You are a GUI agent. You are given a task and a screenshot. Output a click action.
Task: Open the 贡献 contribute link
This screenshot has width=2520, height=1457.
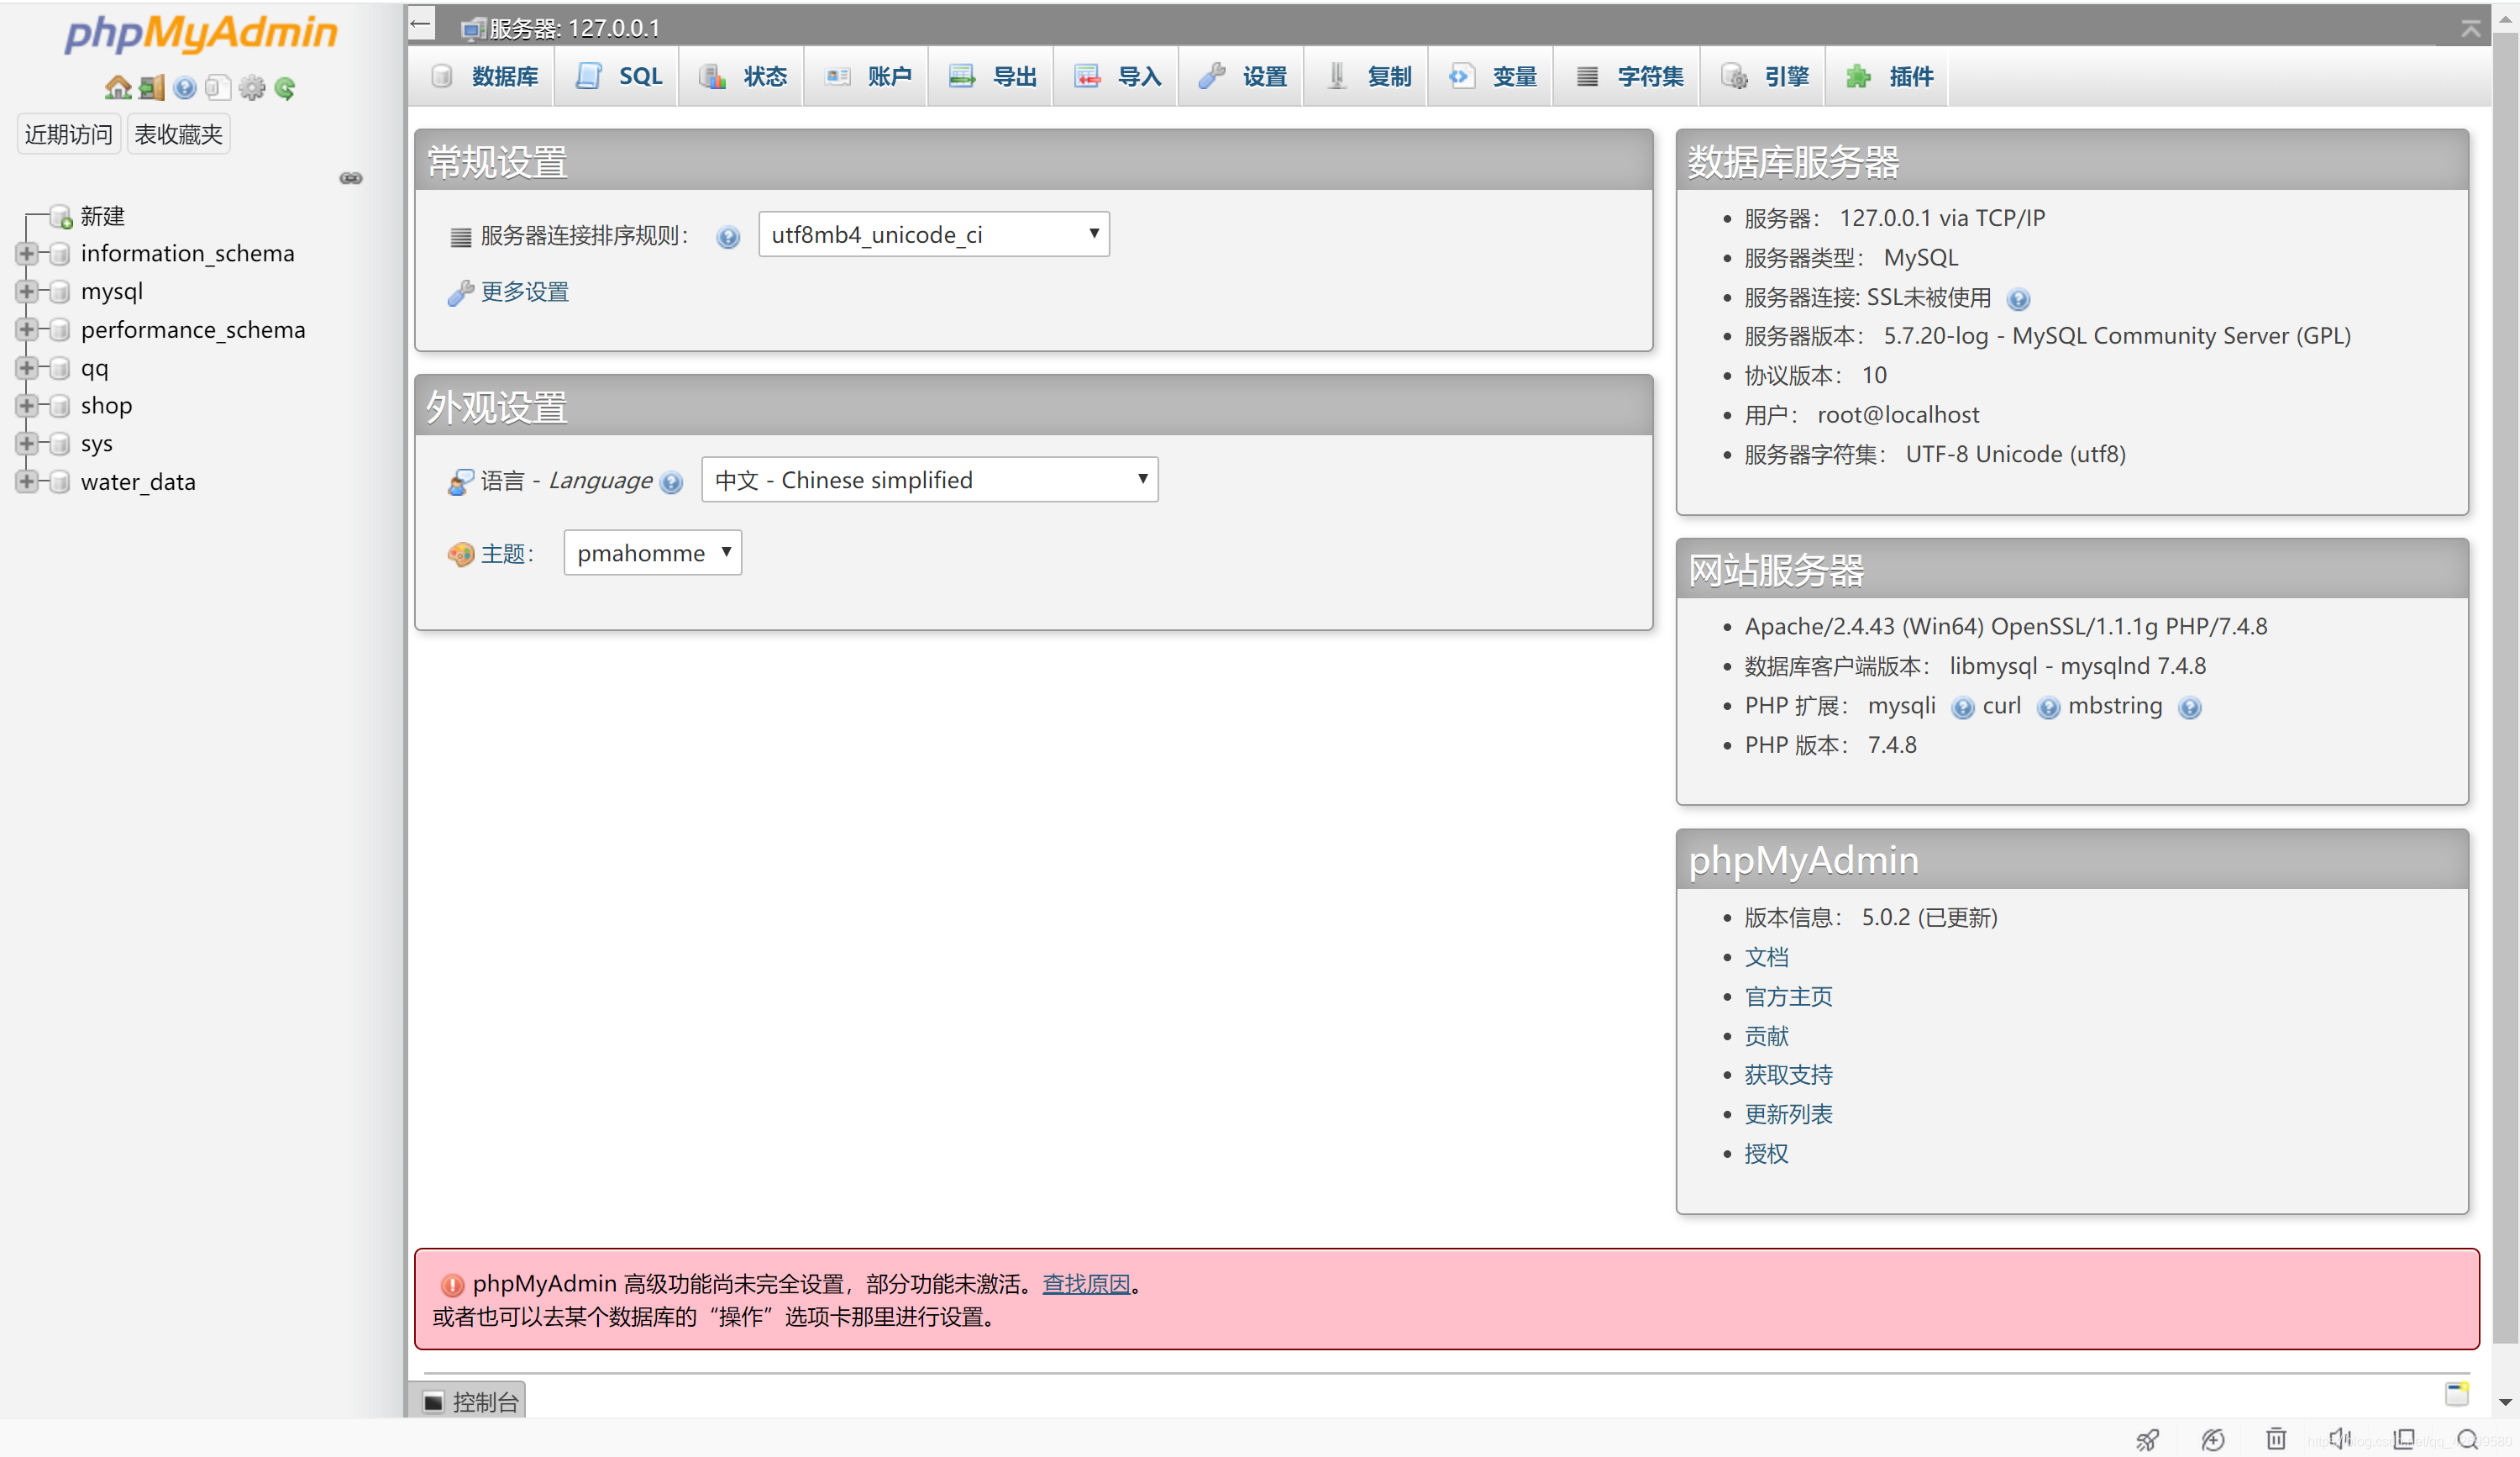[1766, 1036]
